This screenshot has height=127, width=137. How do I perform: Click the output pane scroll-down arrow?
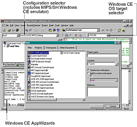130,102
